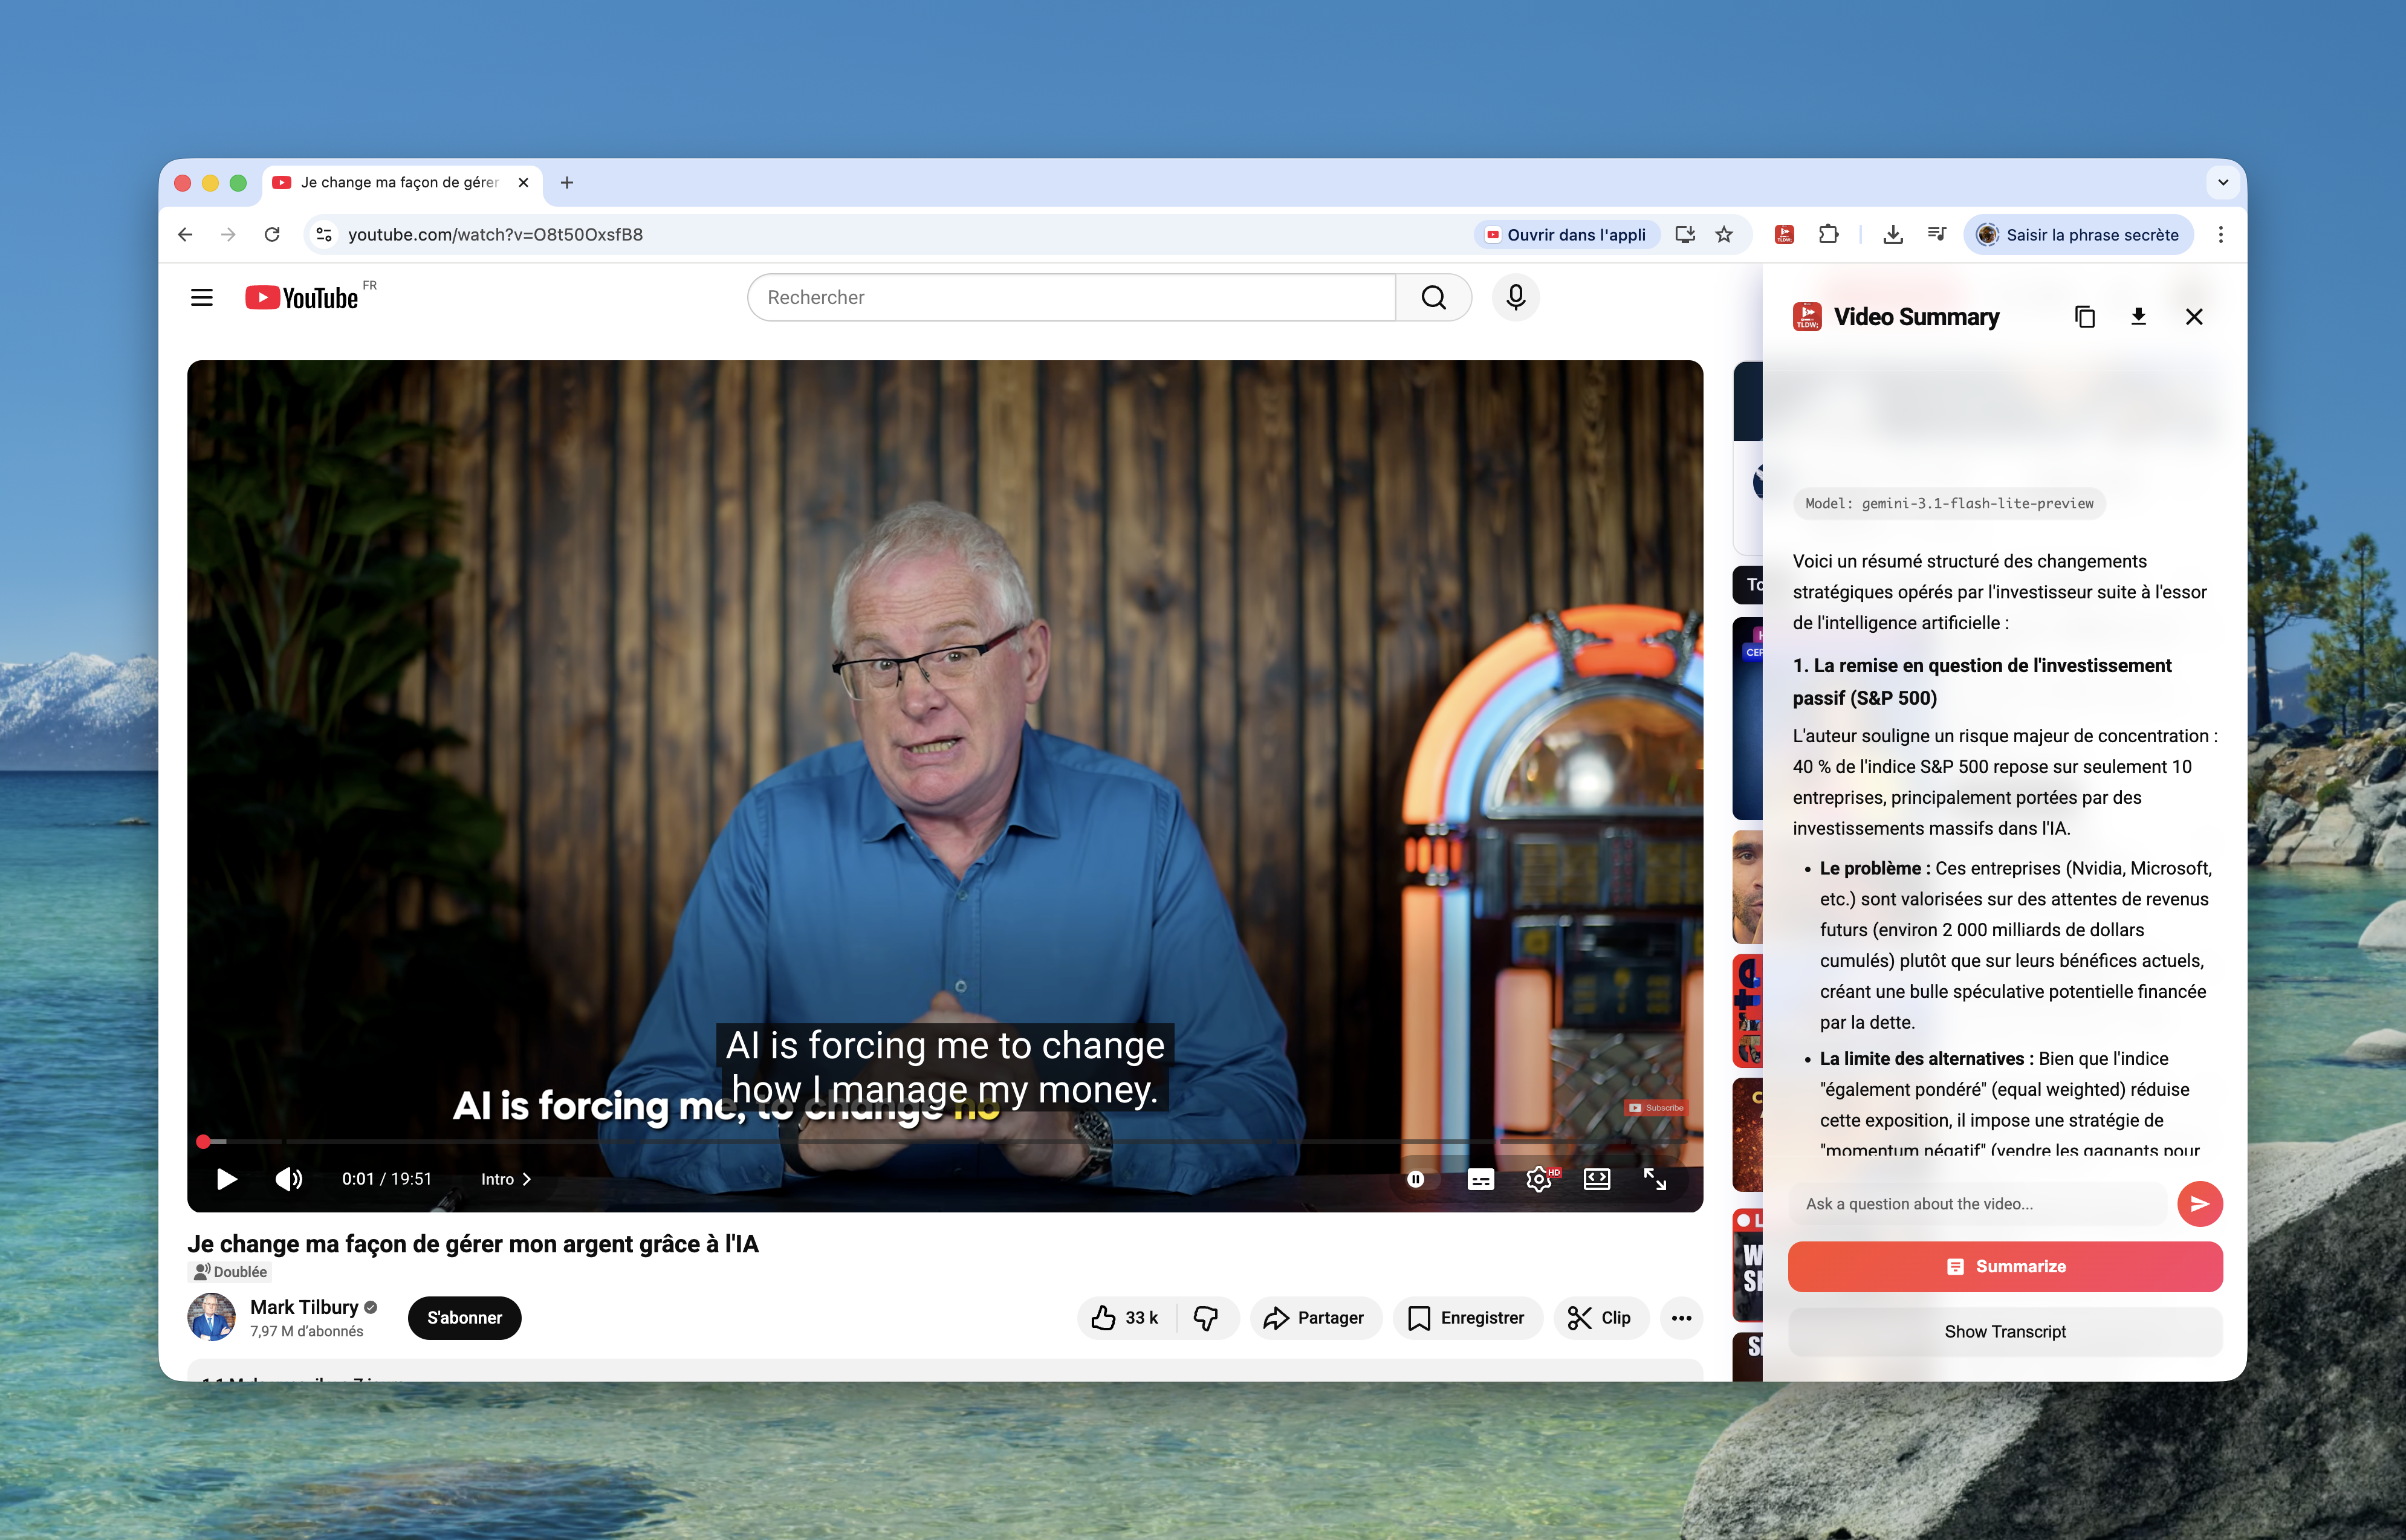Subscribe with the S'abonner button

[x=464, y=1318]
